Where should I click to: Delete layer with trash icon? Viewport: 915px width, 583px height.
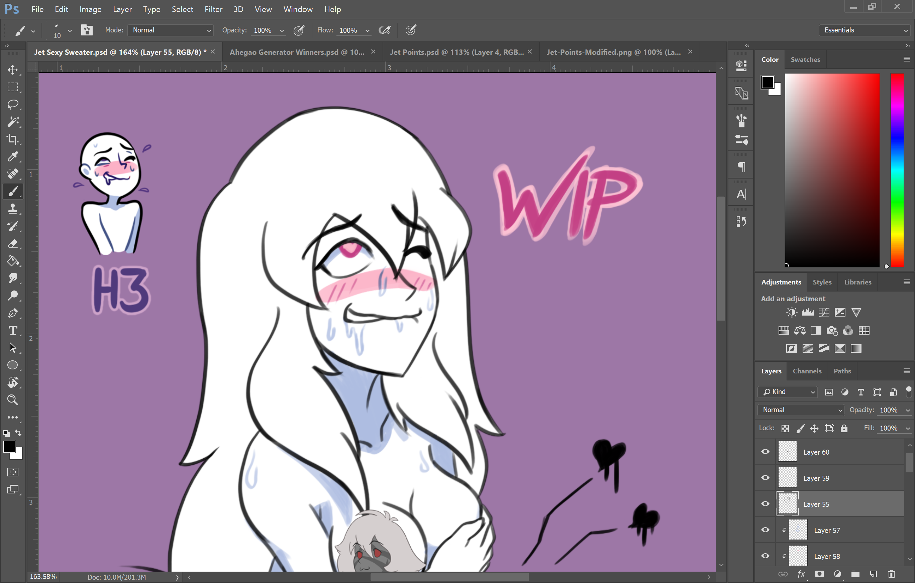tap(892, 574)
